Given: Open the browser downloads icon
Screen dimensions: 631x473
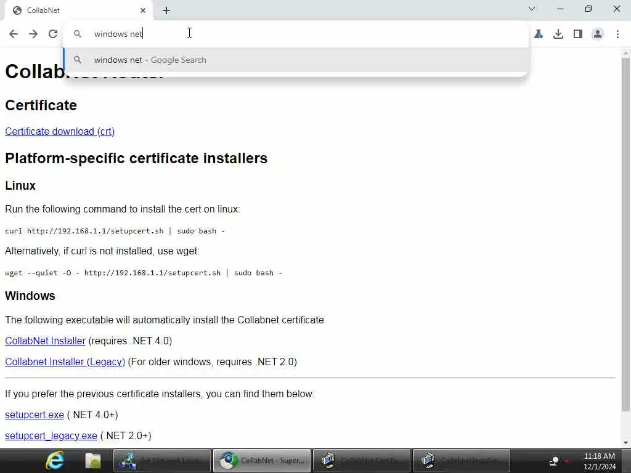Looking at the screenshot, I should [558, 34].
